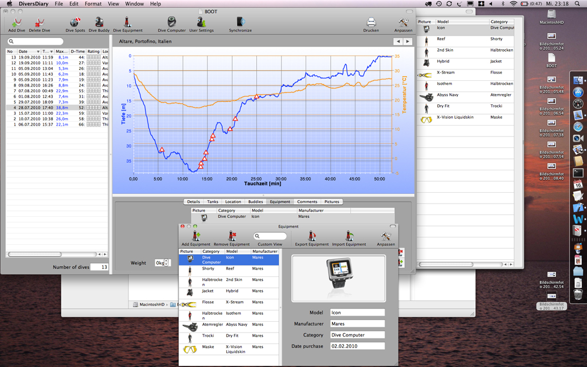Switch to the Comments tab
Image resolution: width=587 pixels, height=367 pixels.
pos(307,201)
